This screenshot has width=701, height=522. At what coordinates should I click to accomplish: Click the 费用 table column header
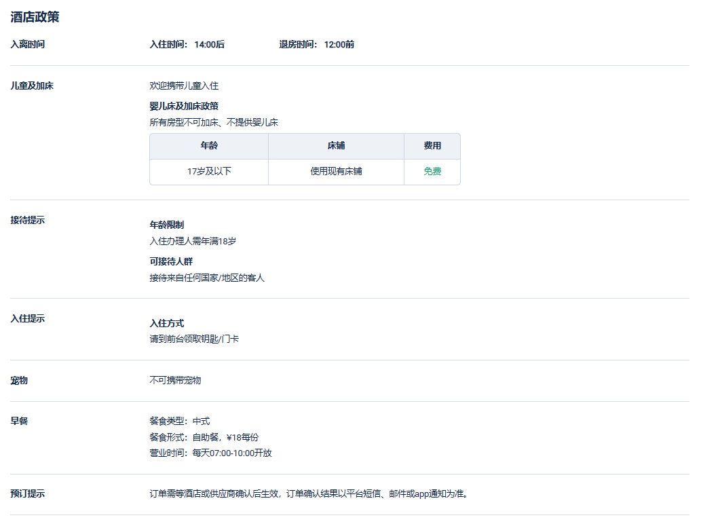tap(432, 146)
